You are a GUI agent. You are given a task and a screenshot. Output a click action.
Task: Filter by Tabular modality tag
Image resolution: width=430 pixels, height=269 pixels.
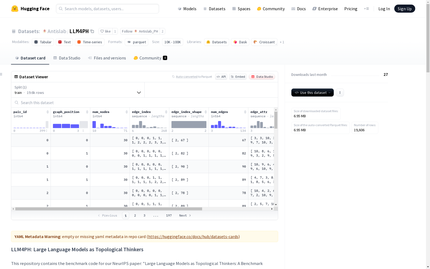(43, 42)
